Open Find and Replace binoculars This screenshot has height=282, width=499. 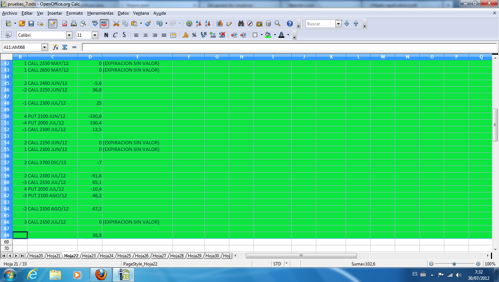pos(241,23)
